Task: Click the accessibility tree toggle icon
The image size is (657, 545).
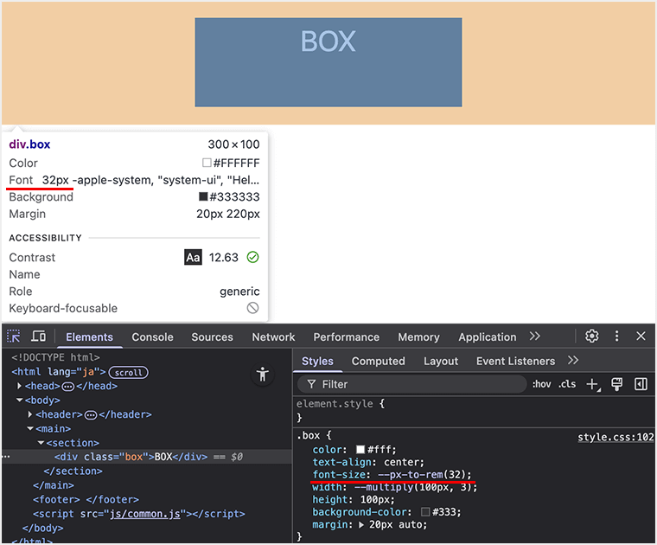Action: [263, 374]
